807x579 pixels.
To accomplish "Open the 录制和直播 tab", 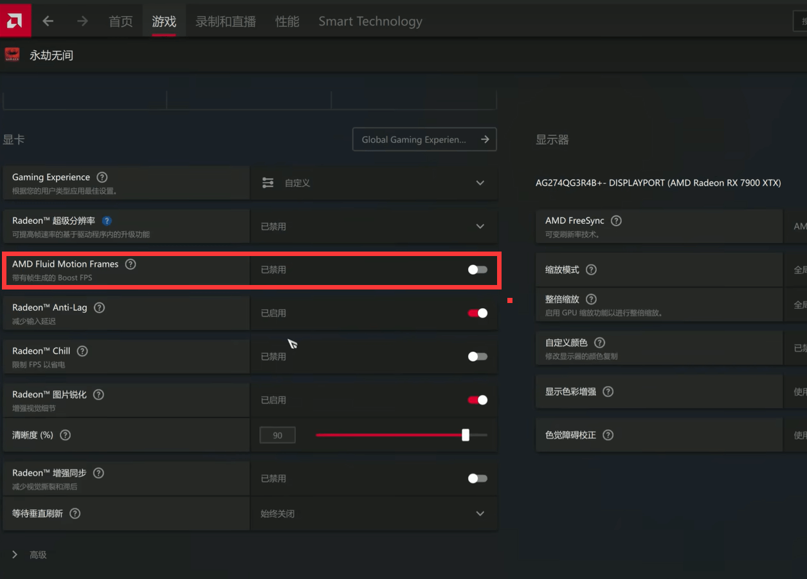I will 226,21.
